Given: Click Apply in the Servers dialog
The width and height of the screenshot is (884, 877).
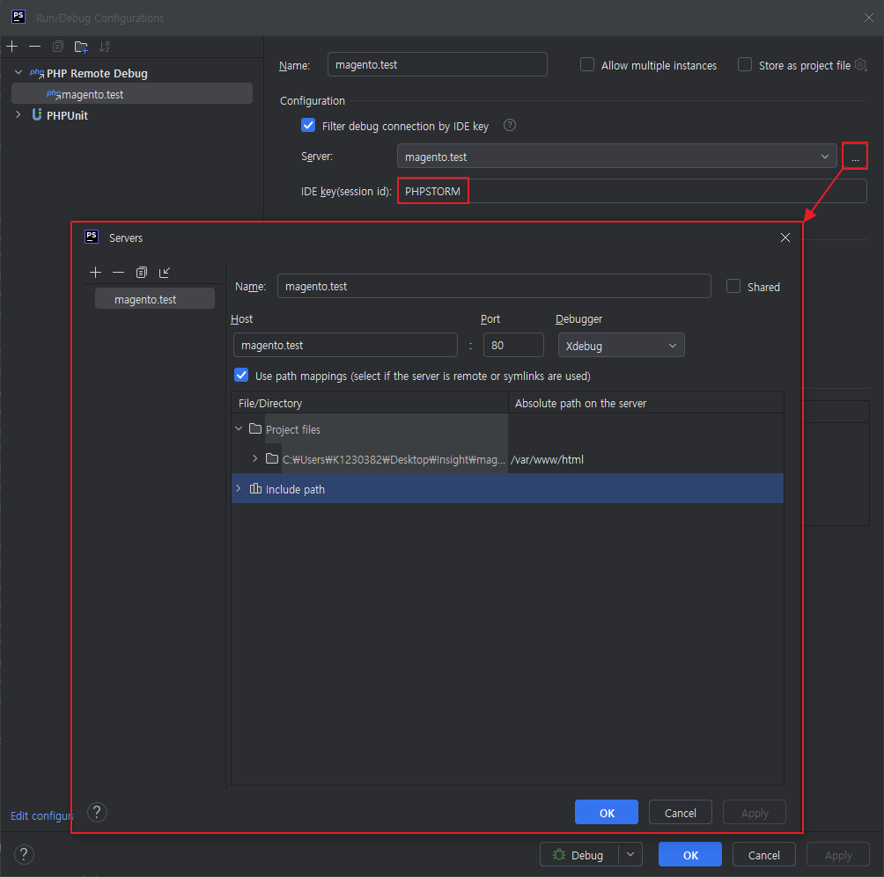Looking at the screenshot, I should pyautogui.click(x=755, y=813).
